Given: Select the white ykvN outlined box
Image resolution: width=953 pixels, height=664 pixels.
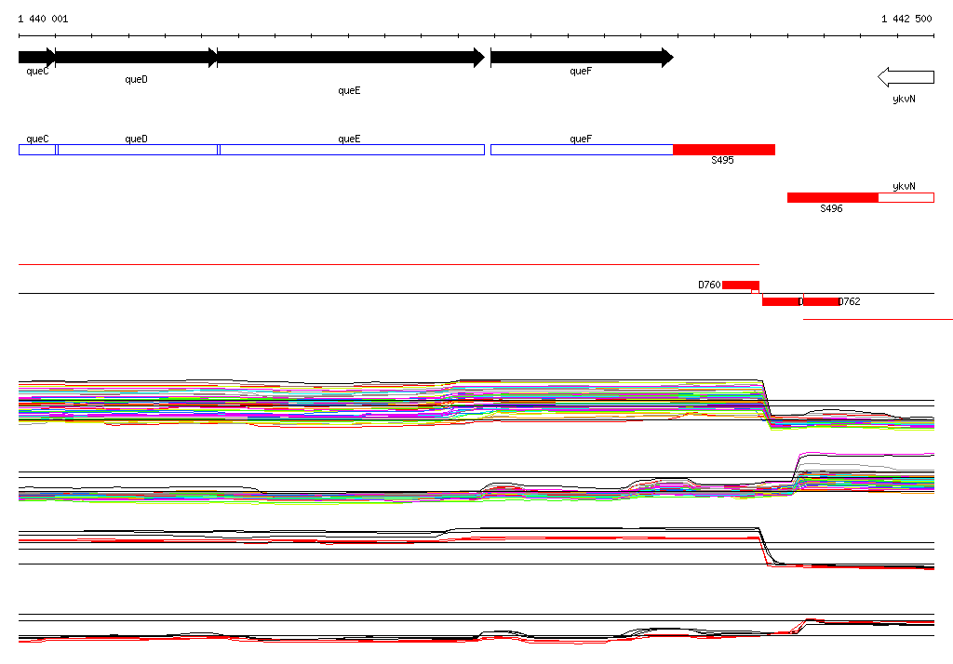Looking at the screenshot, I should click(906, 197).
